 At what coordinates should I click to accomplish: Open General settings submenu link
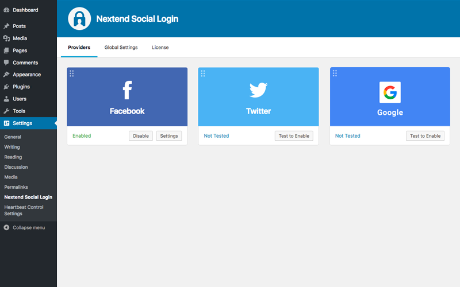(x=13, y=137)
